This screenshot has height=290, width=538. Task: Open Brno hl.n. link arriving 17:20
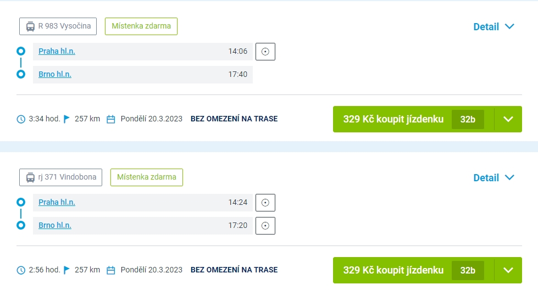click(x=55, y=225)
